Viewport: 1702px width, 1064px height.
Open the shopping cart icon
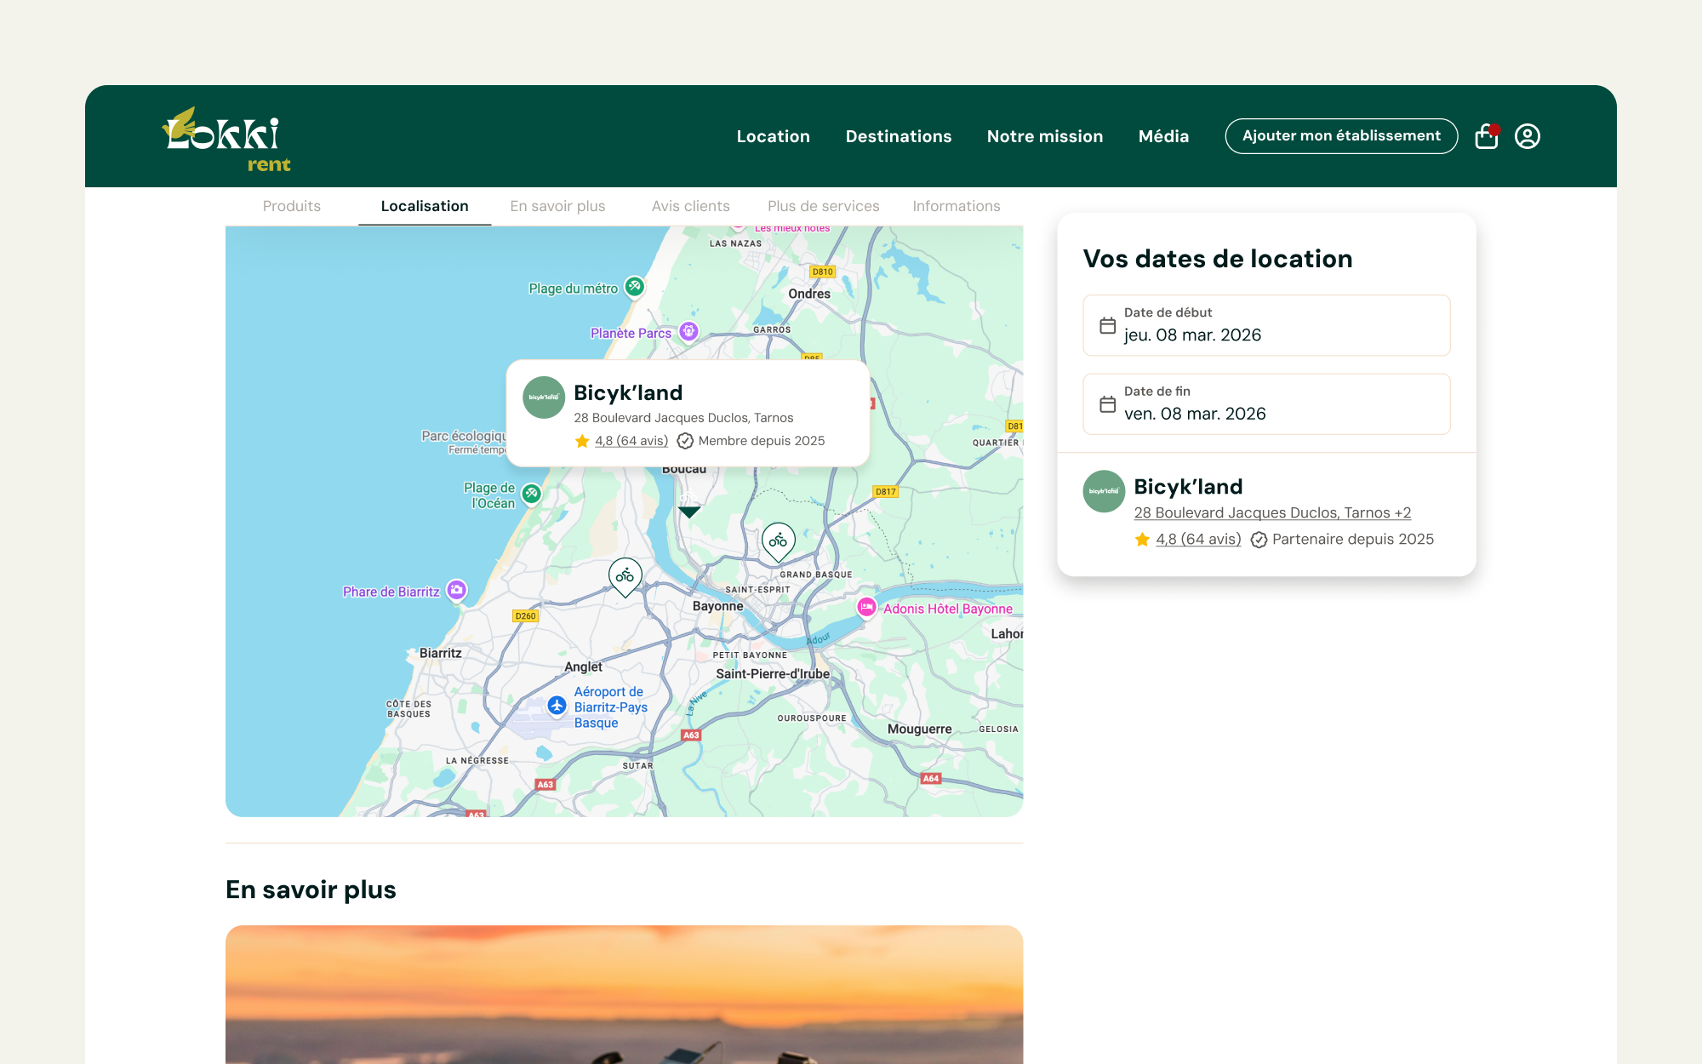pos(1487,136)
